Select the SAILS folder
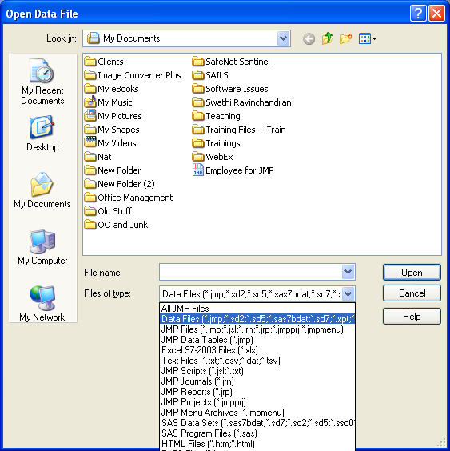 [x=210, y=75]
